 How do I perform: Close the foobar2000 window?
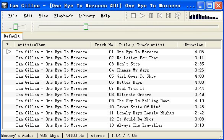coord(219,6)
